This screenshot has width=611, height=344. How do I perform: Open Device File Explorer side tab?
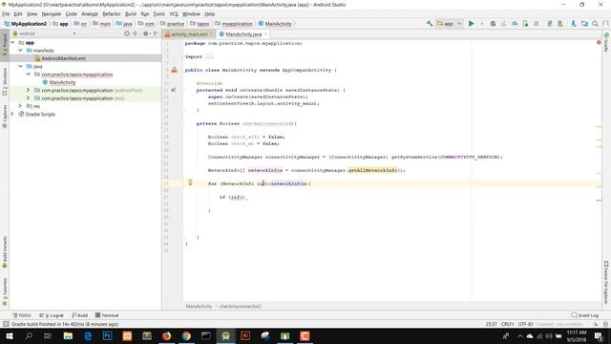click(x=606, y=283)
